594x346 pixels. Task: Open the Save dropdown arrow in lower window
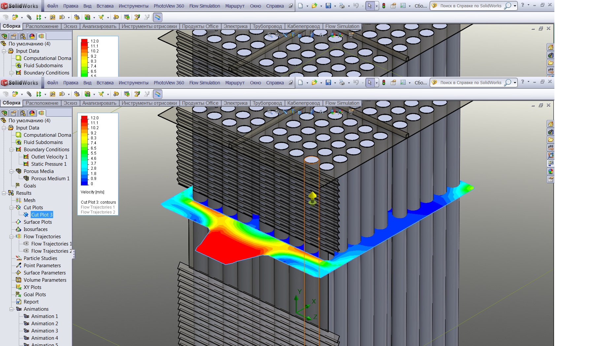(x=335, y=83)
